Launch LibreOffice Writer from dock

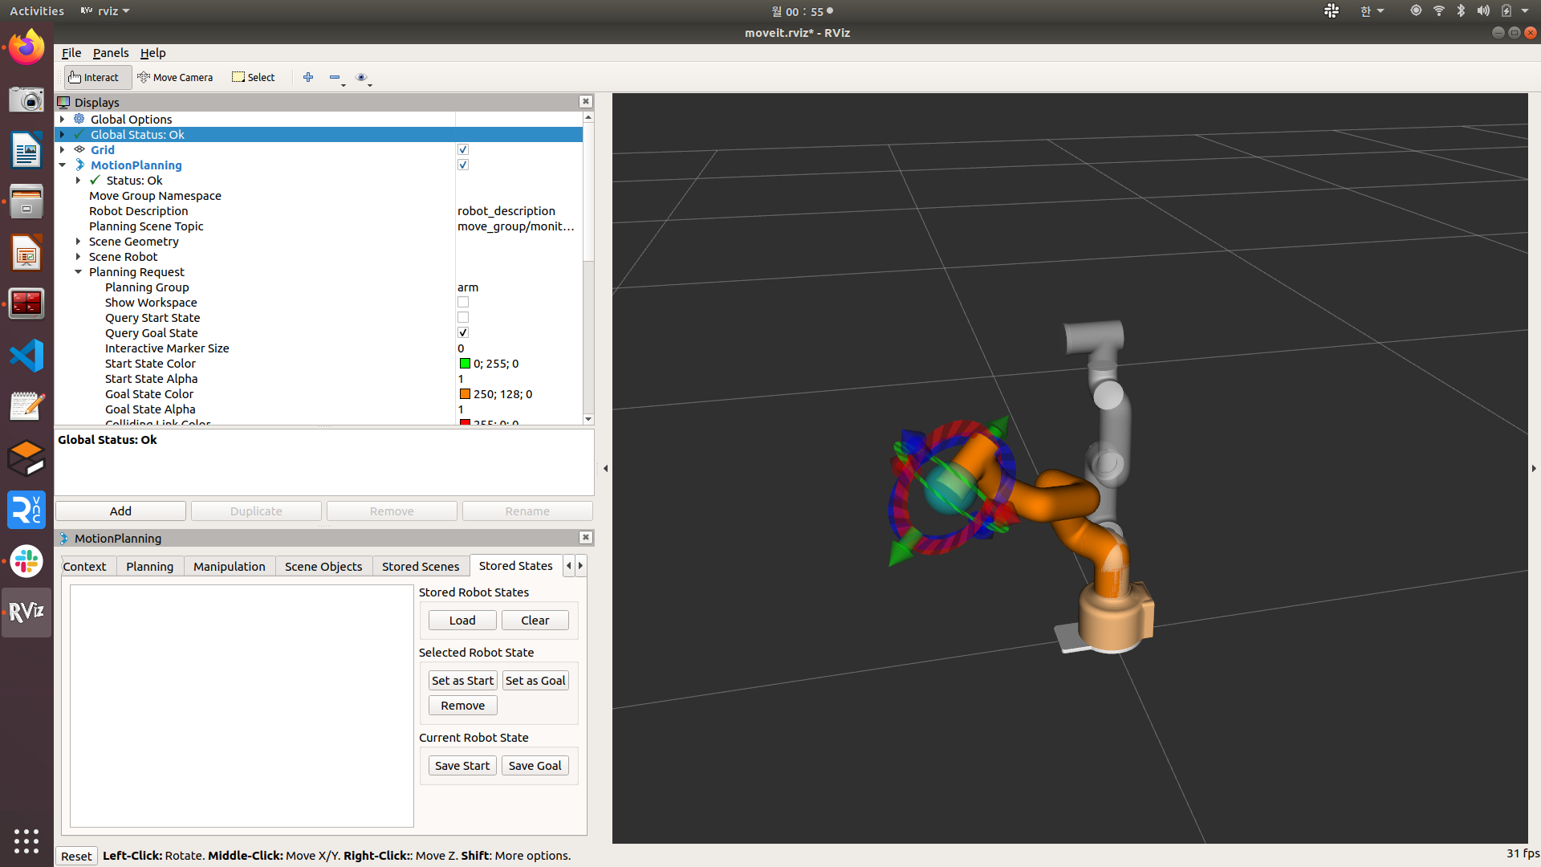[x=26, y=150]
